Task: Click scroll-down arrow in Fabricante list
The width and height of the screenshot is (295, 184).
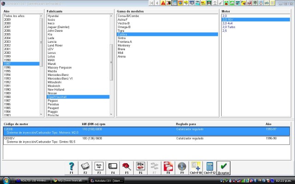Action: coord(111,114)
